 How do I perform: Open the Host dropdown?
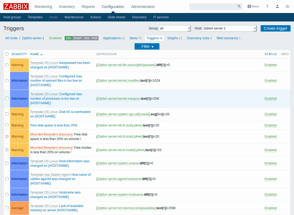[x=229, y=28]
